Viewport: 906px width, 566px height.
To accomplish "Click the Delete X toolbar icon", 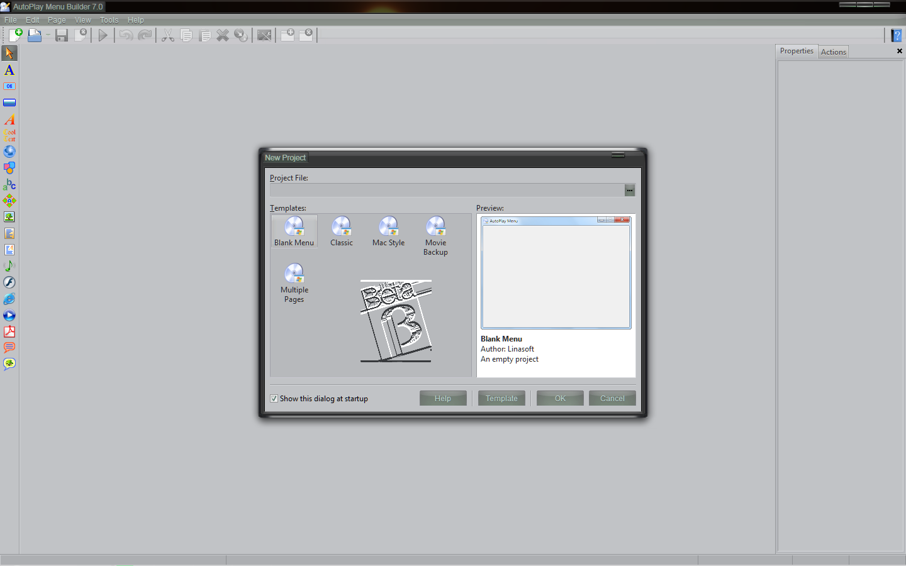I will point(223,35).
